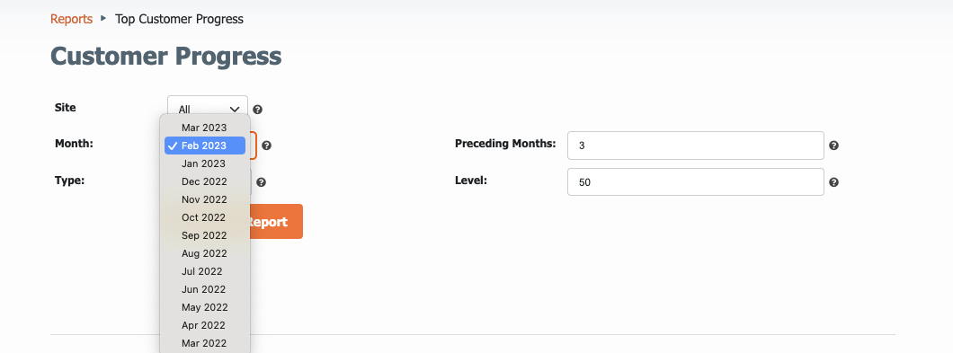Choose Nov 2022 month option
This screenshot has height=353, width=953.
click(205, 199)
